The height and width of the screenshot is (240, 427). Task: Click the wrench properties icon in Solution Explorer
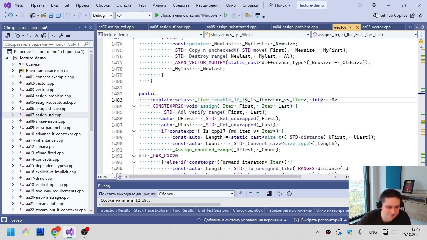tap(61, 36)
